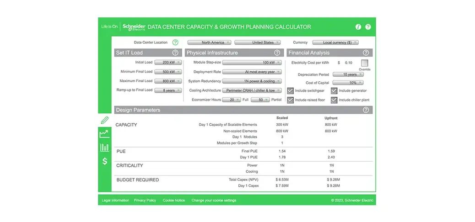Uncheck Include generator

click(x=334, y=90)
